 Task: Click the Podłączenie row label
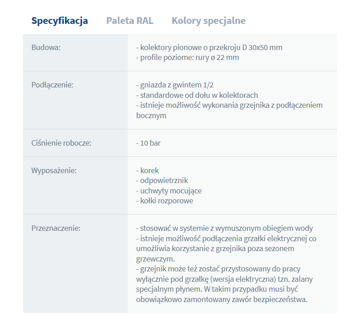tap(52, 84)
